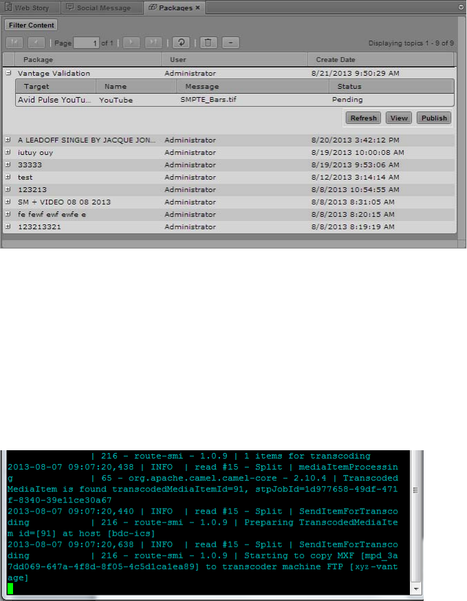Screen dimensions: 467x601
Task: Switch to the Social Message tab
Action: coord(101,8)
